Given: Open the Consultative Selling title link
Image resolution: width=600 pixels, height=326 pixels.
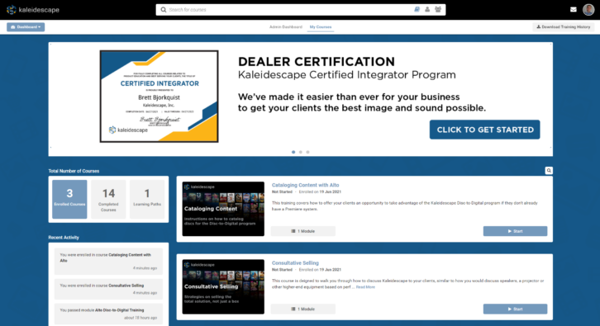Looking at the screenshot, I should pos(295,263).
